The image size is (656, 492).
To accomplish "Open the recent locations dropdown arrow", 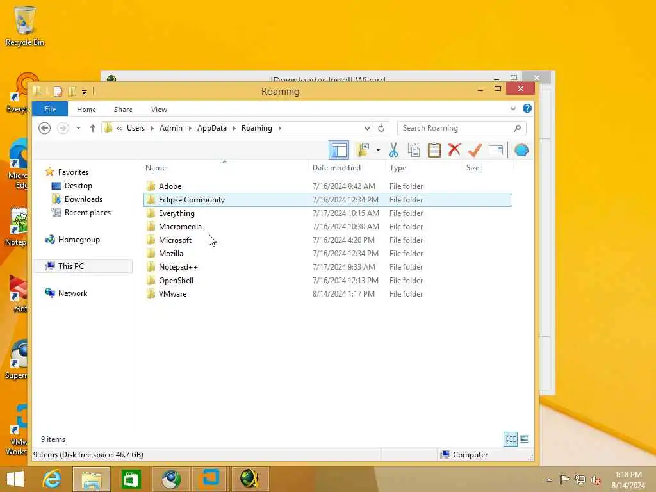I will [78, 128].
